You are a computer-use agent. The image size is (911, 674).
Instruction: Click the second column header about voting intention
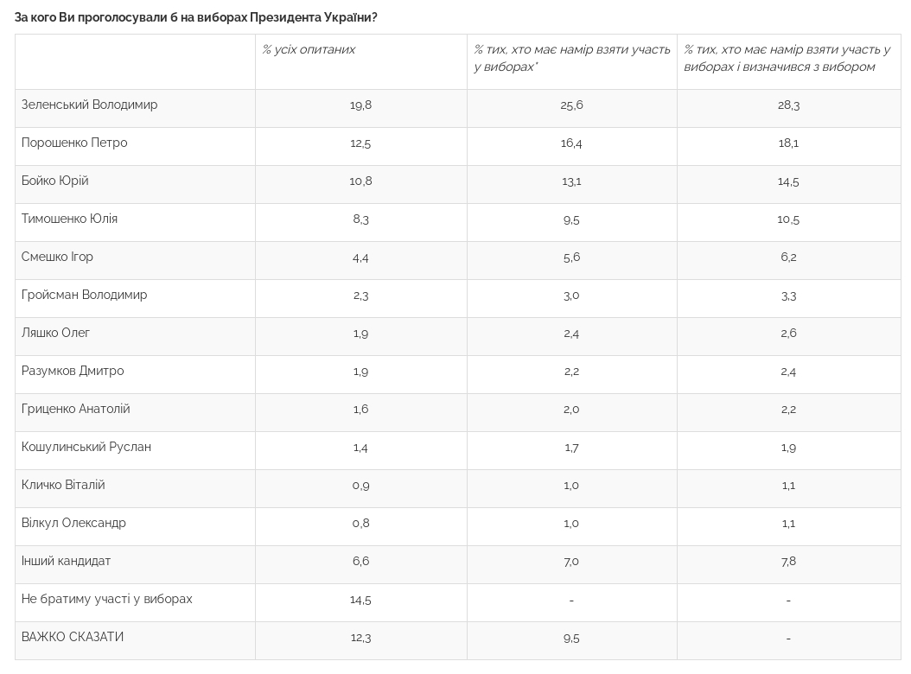tap(571, 58)
